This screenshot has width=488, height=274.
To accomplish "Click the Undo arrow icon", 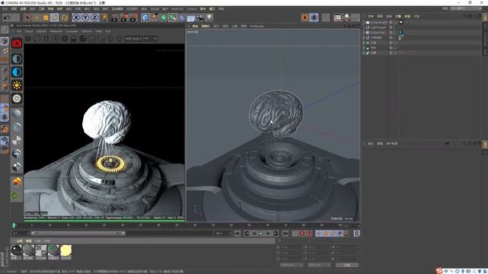I will click(7, 18).
